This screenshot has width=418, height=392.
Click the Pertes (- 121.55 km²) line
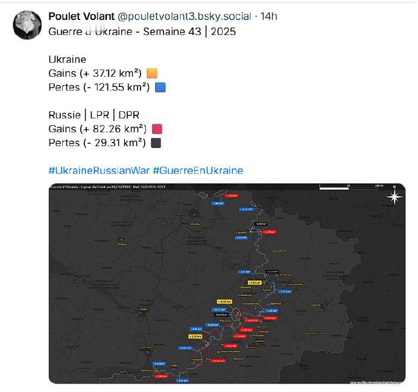[99, 87]
